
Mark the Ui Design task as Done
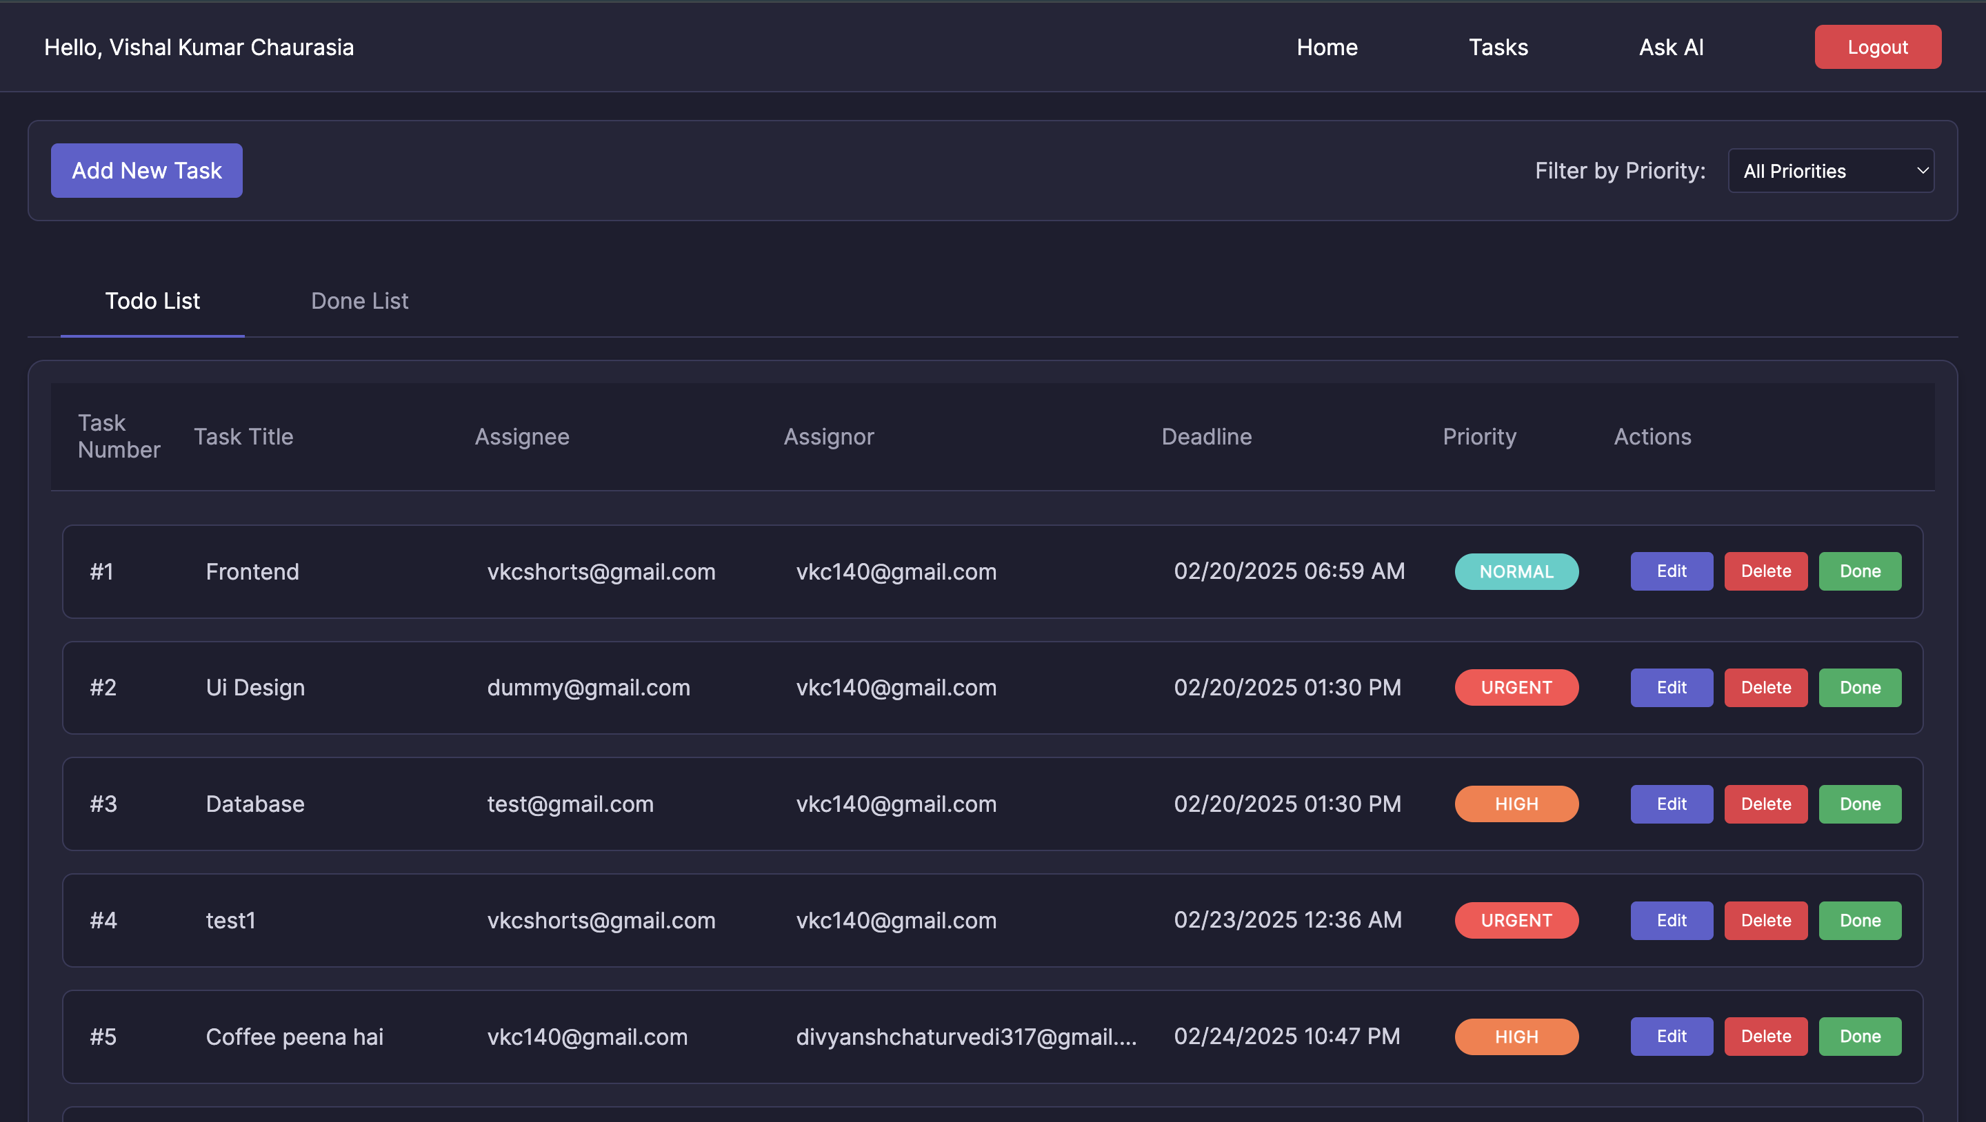click(x=1859, y=687)
